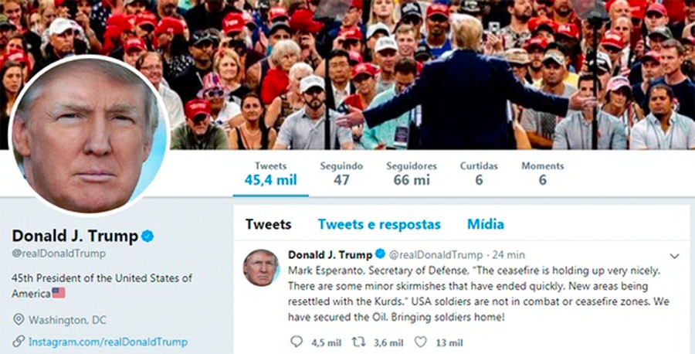
Task: Select the Tweets timeline tab
Action: 269,224
